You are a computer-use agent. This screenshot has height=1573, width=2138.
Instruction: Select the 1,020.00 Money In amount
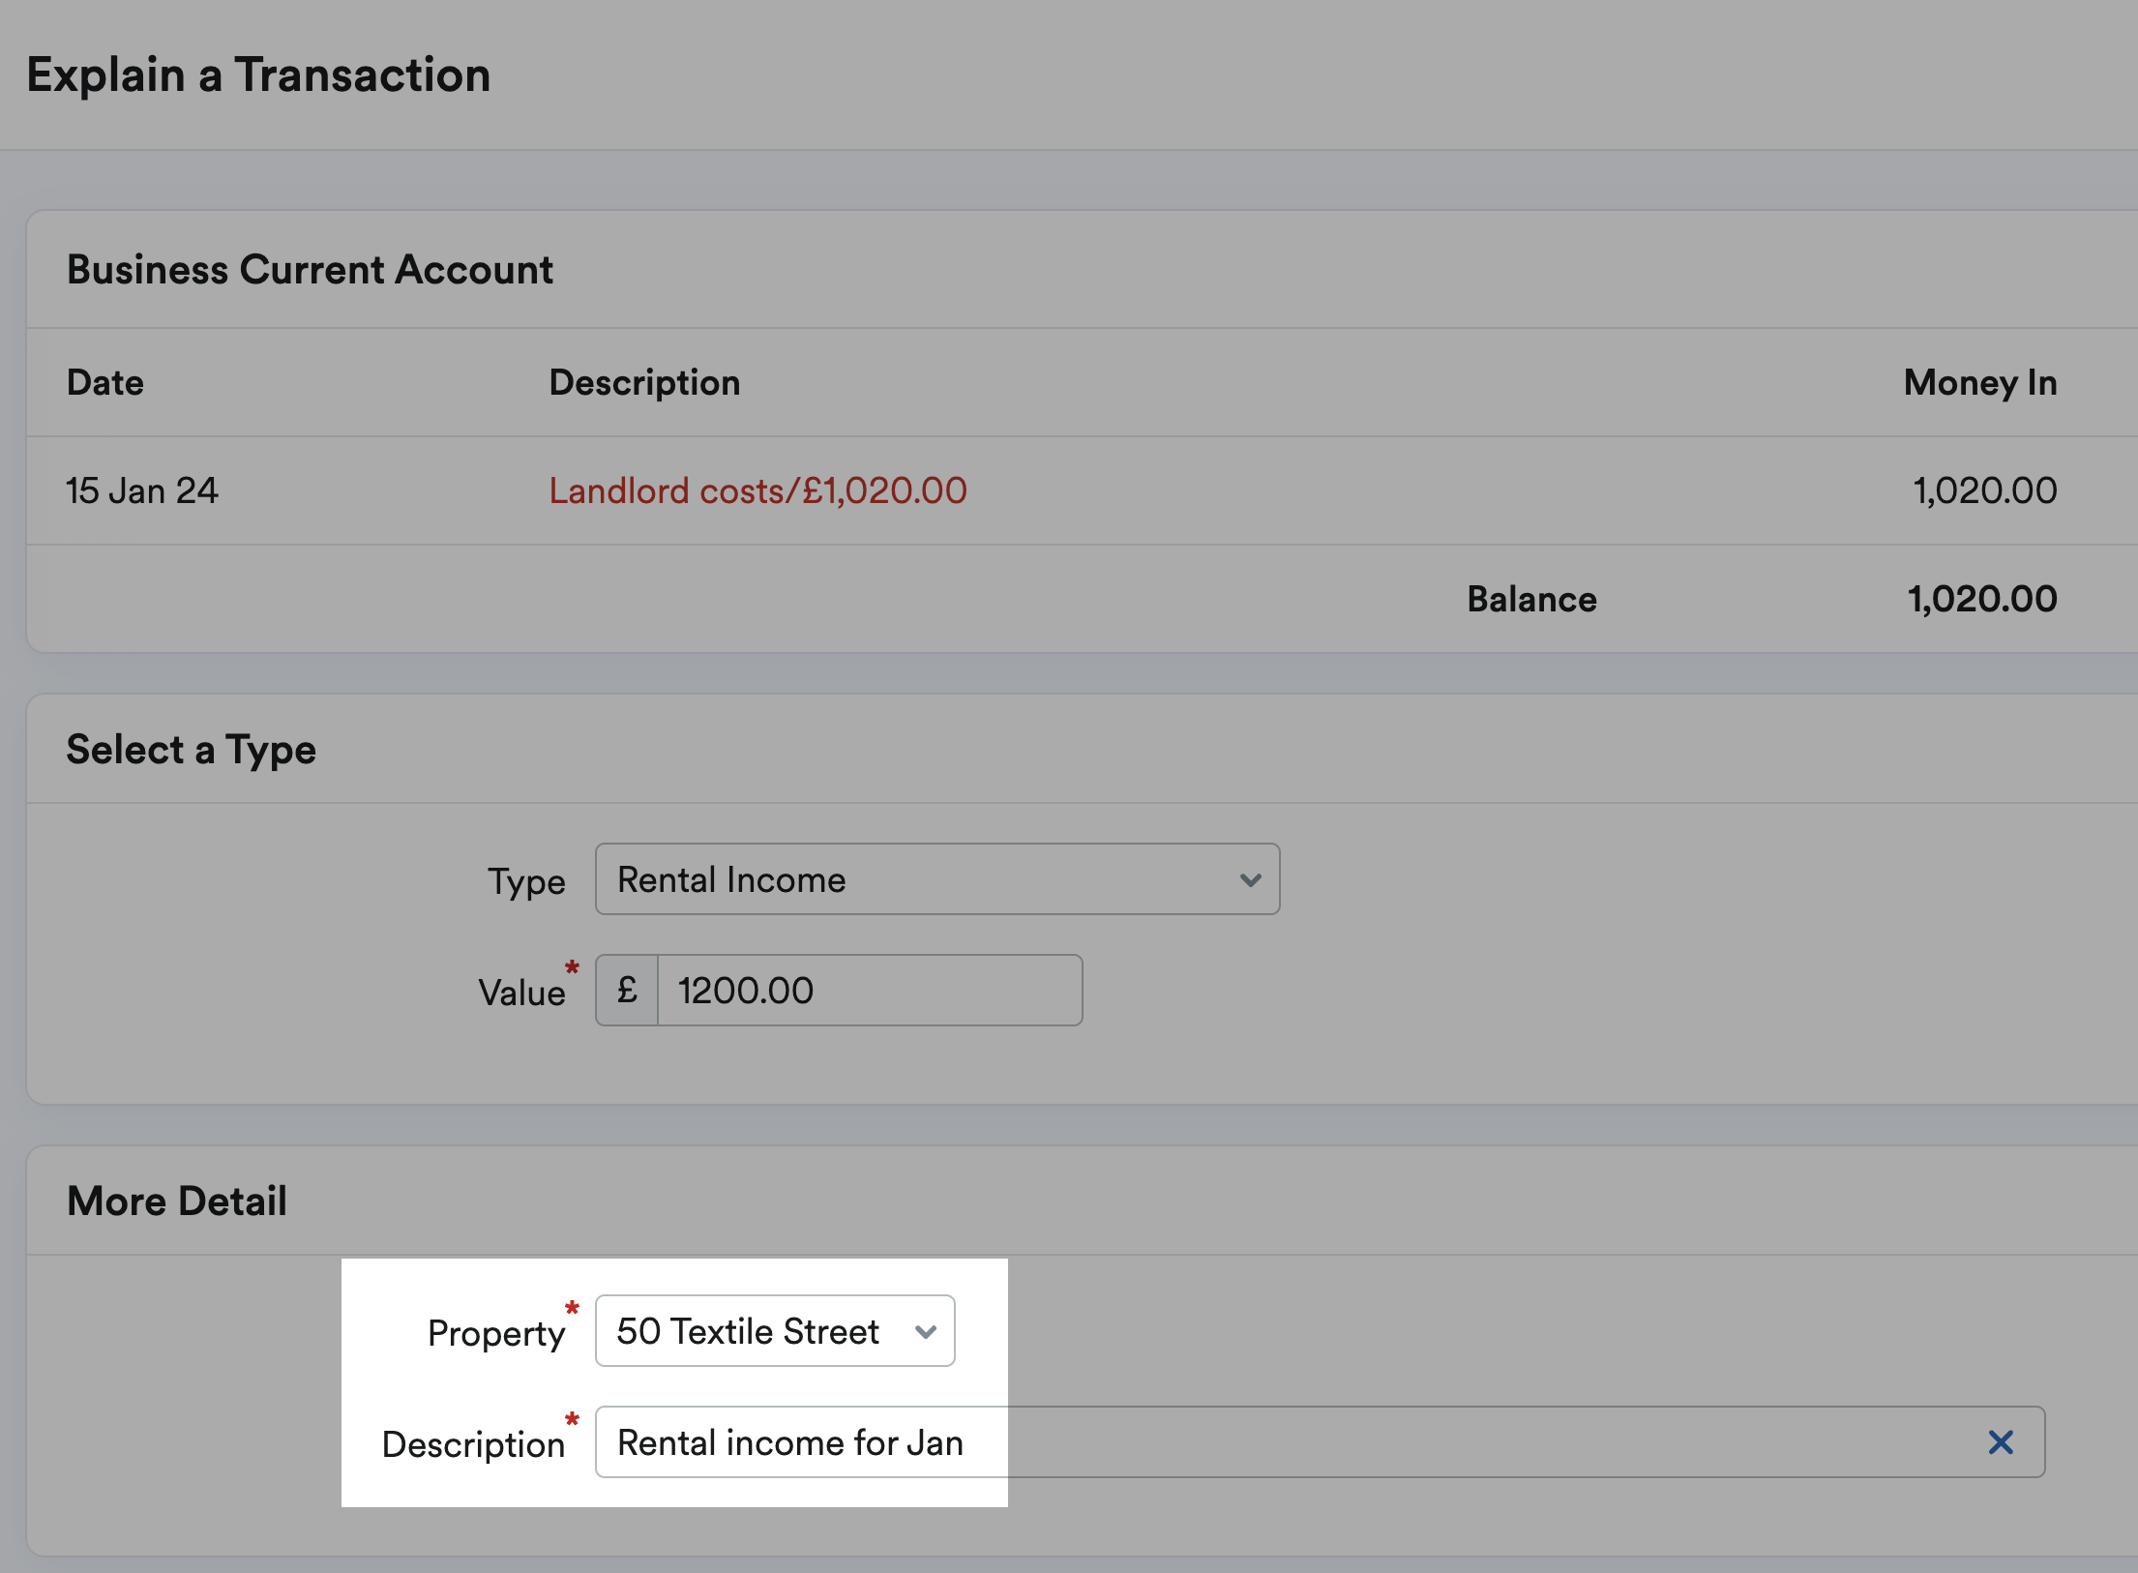pyautogui.click(x=1984, y=490)
